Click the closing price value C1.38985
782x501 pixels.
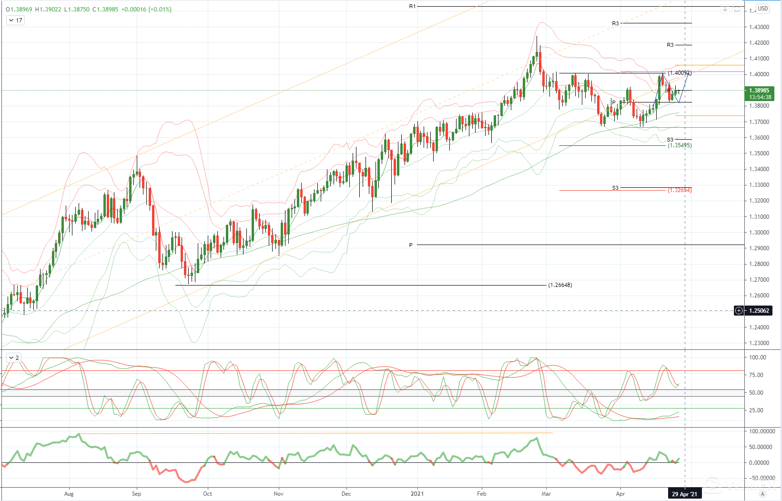point(105,10)
